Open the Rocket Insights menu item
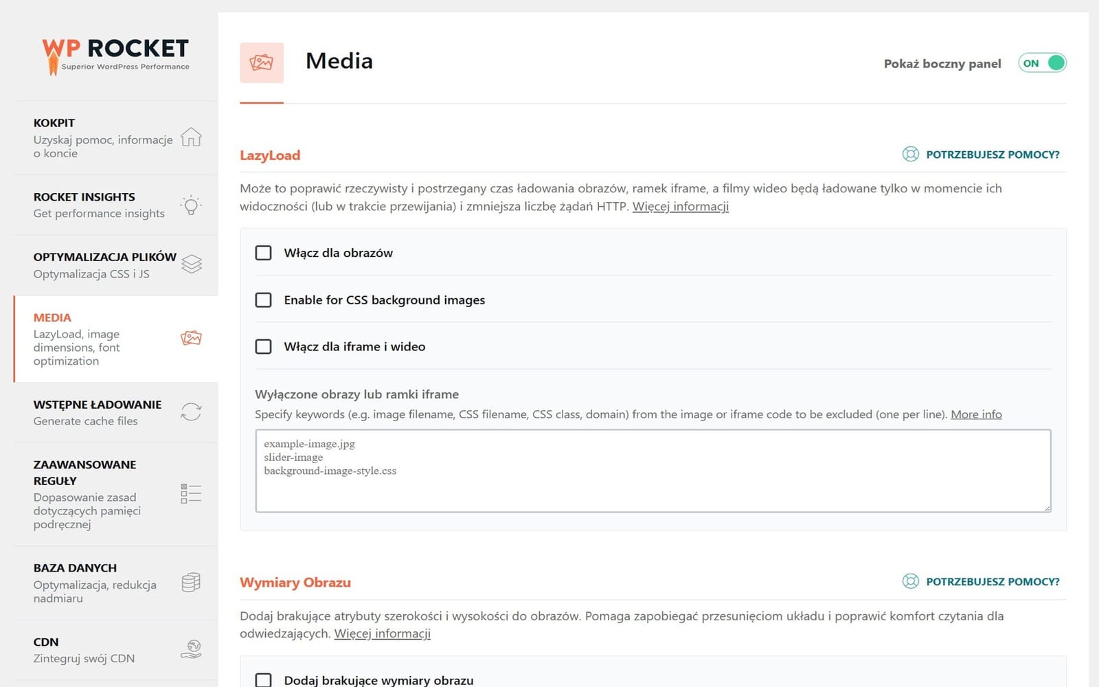The height and width of the screenshot is (687, 1099). 116,205
